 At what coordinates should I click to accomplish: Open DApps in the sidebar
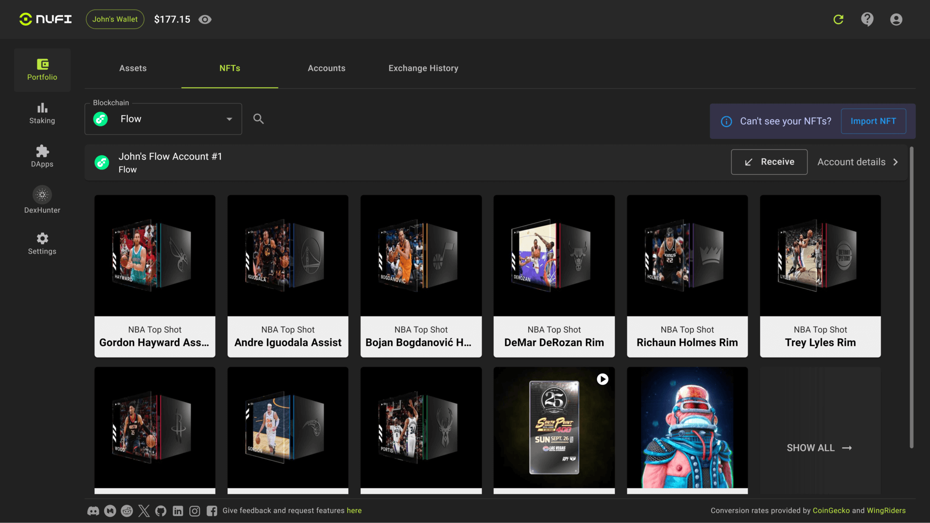[42, 156]
